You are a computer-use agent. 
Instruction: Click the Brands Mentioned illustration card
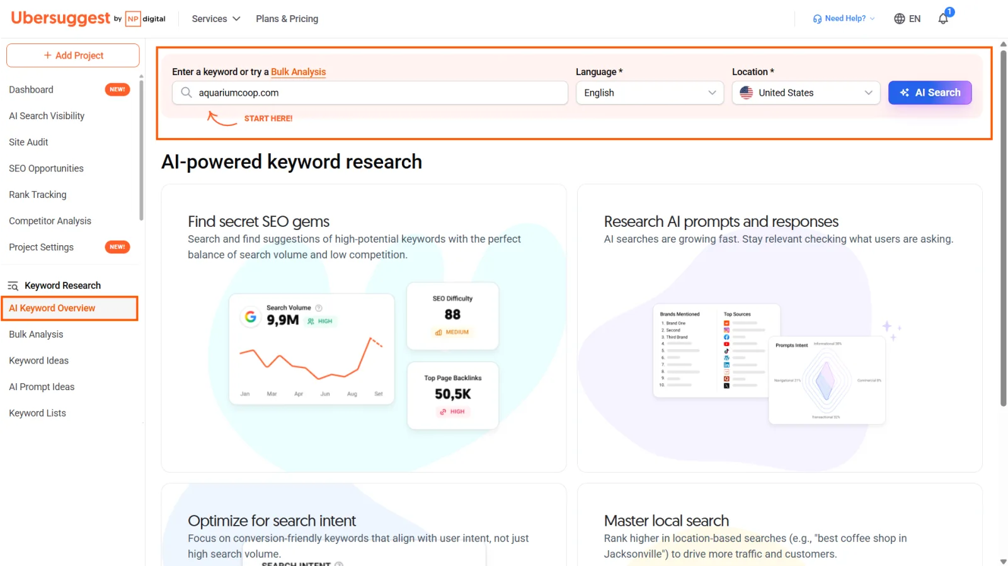717,350
